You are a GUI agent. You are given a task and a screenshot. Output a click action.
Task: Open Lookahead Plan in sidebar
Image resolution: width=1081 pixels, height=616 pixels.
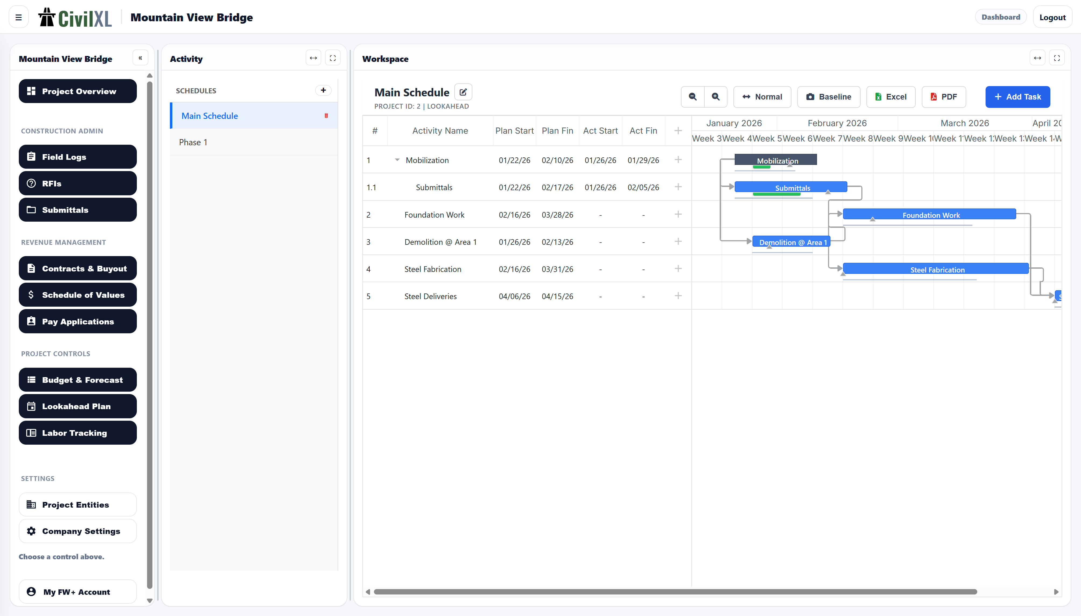point(78,406)
